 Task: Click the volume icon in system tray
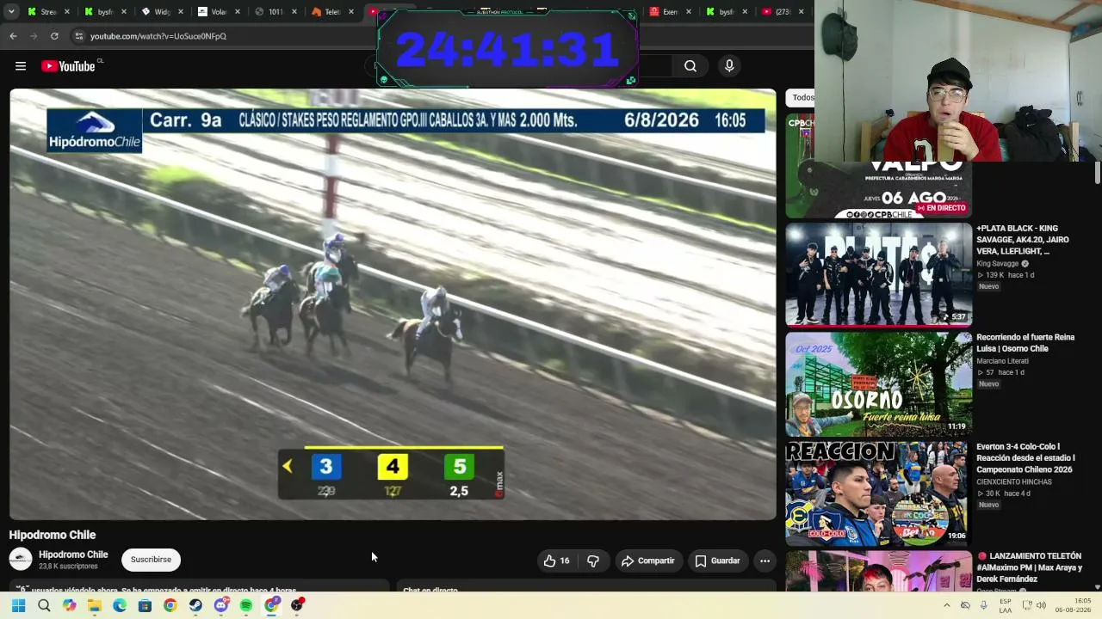point(1041,605)
